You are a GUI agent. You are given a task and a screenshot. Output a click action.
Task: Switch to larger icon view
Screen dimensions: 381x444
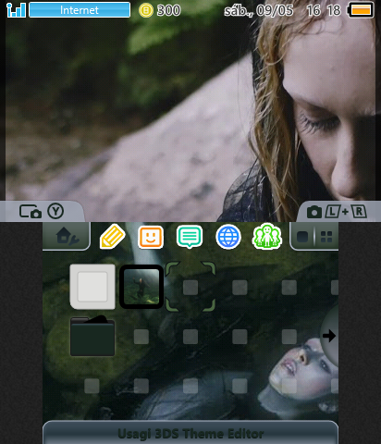(302, 237)
